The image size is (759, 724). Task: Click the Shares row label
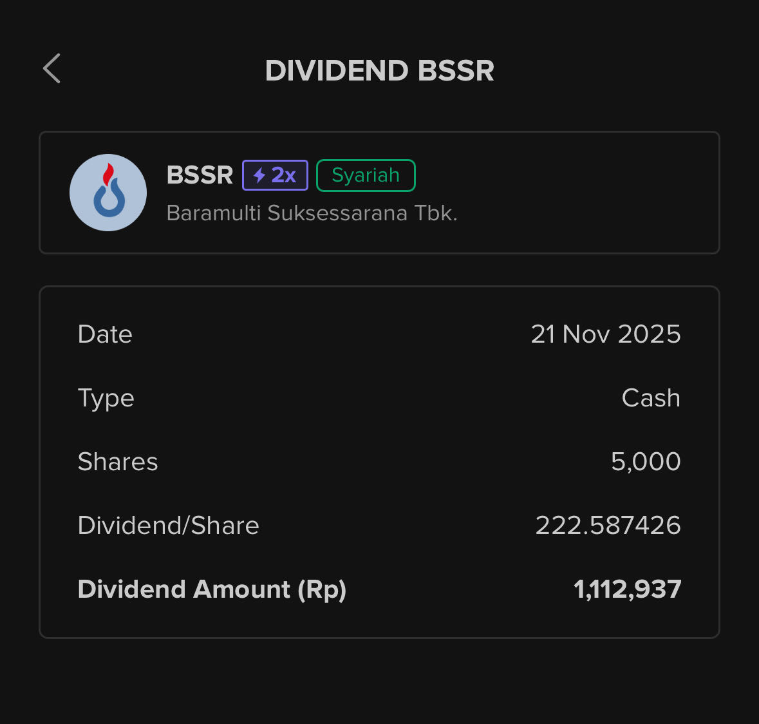click(x=118, y=462)
